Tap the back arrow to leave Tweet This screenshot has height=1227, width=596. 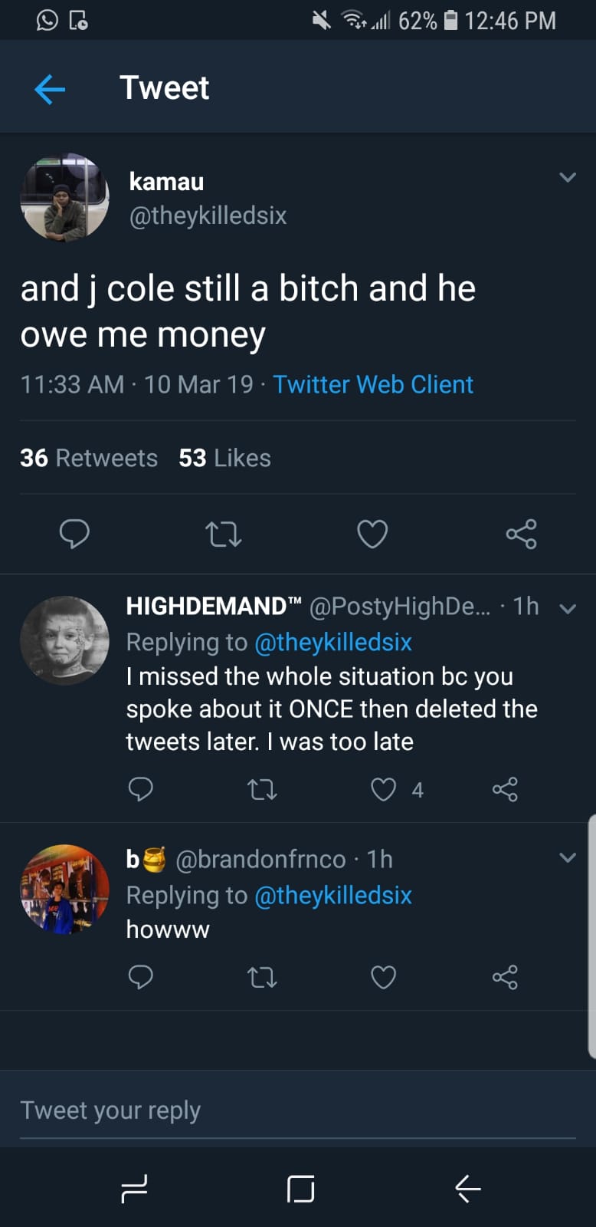[51, 89]
